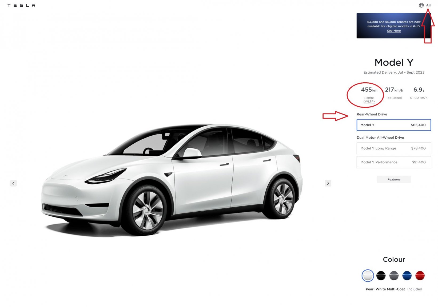
Task: Pick the red colour swatch
Action: (x=420, y=276)
